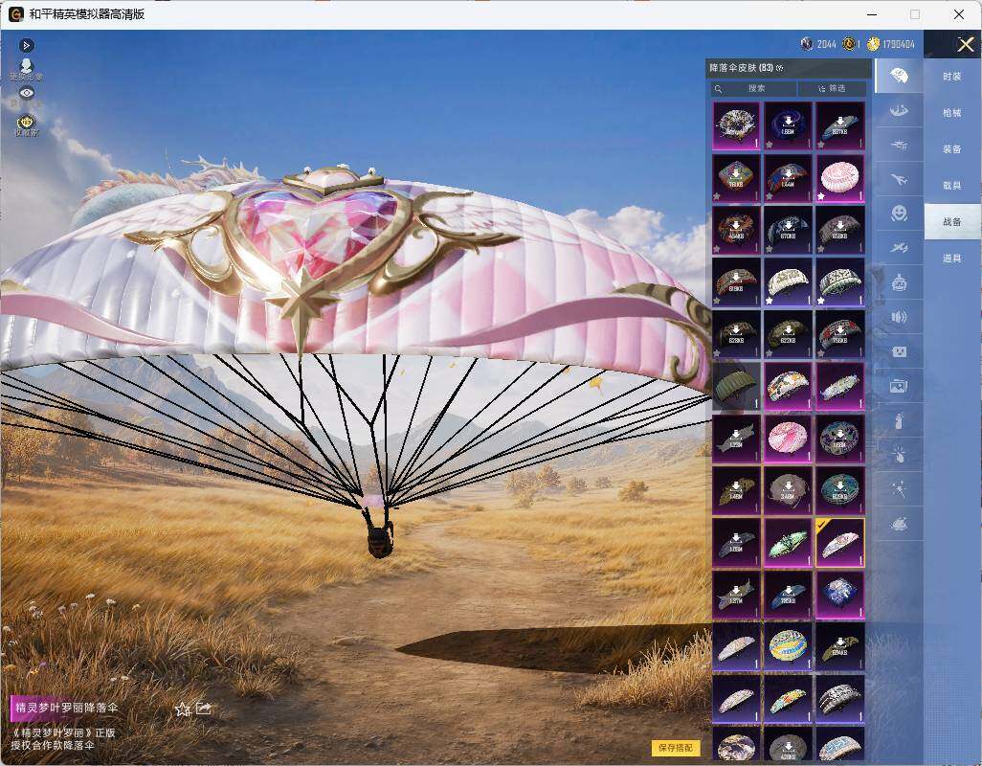The width and height of the screenshot is (982, 766).
Task: Open the smiley face emote category
Action: pos(899,214)
